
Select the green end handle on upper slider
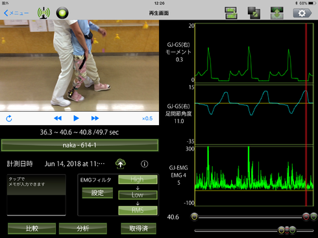click(x=314, y=217)
